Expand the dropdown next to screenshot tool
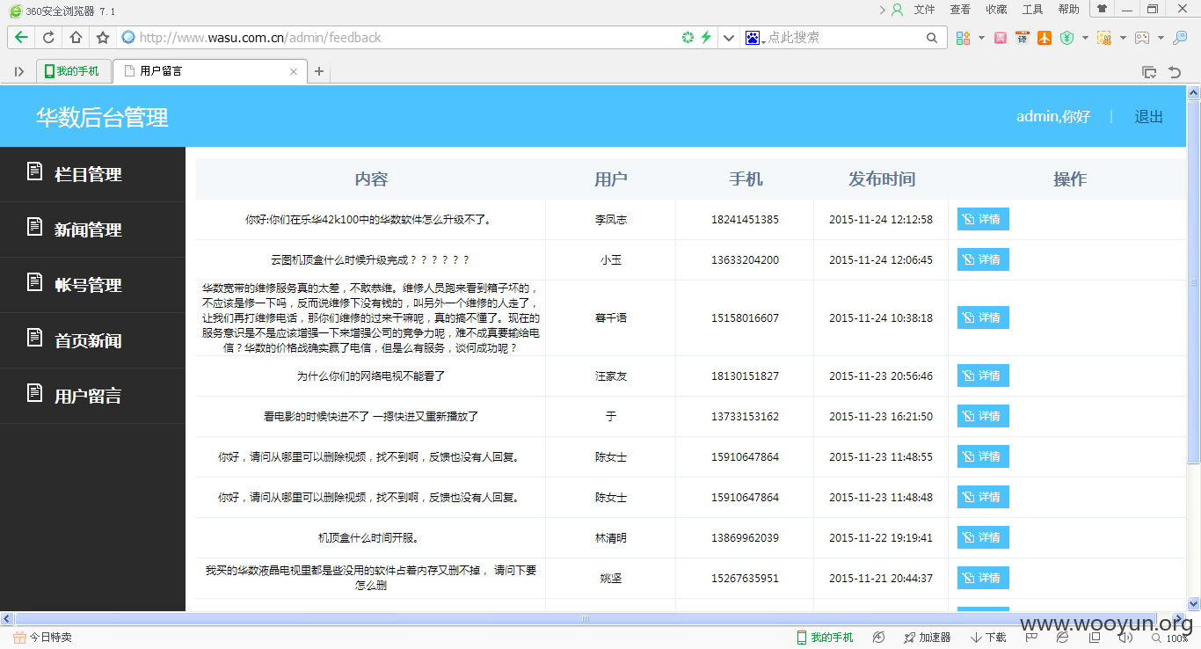 coord(1123,38)
